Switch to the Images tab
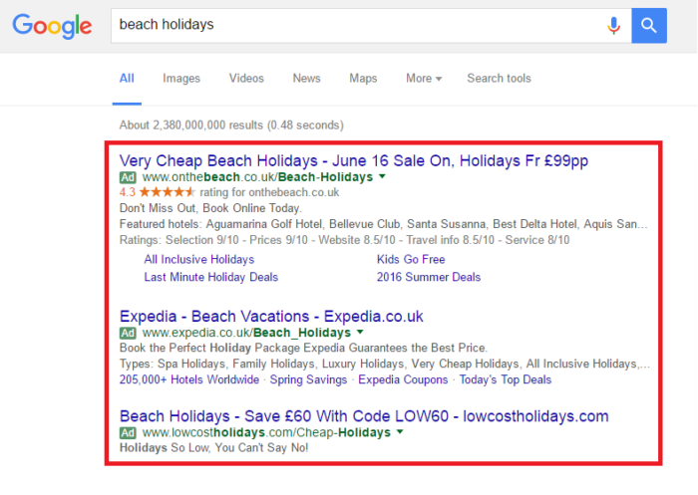The height and width of the screenshot is (495, 698). tap(181, 79)
